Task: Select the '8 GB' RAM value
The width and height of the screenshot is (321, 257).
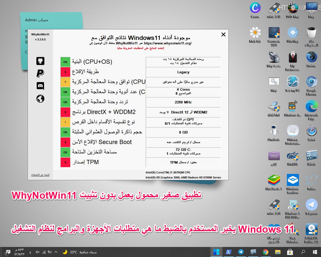Action: tap(183, 132)
